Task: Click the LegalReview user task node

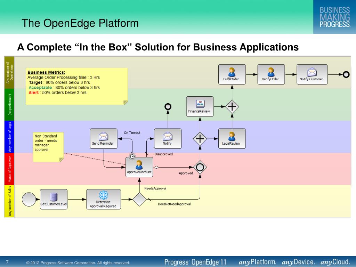Action: [x=232, y=139]
